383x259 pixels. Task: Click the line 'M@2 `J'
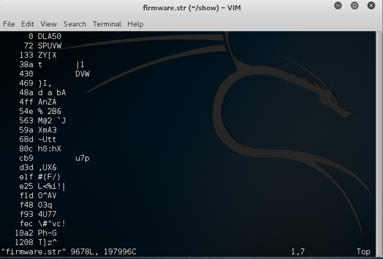(43, 121)
